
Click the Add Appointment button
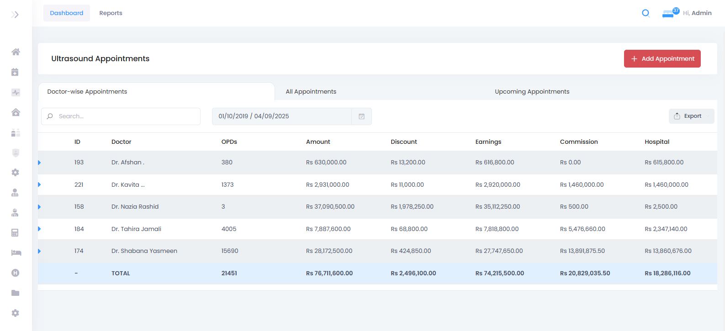point(662,58)
